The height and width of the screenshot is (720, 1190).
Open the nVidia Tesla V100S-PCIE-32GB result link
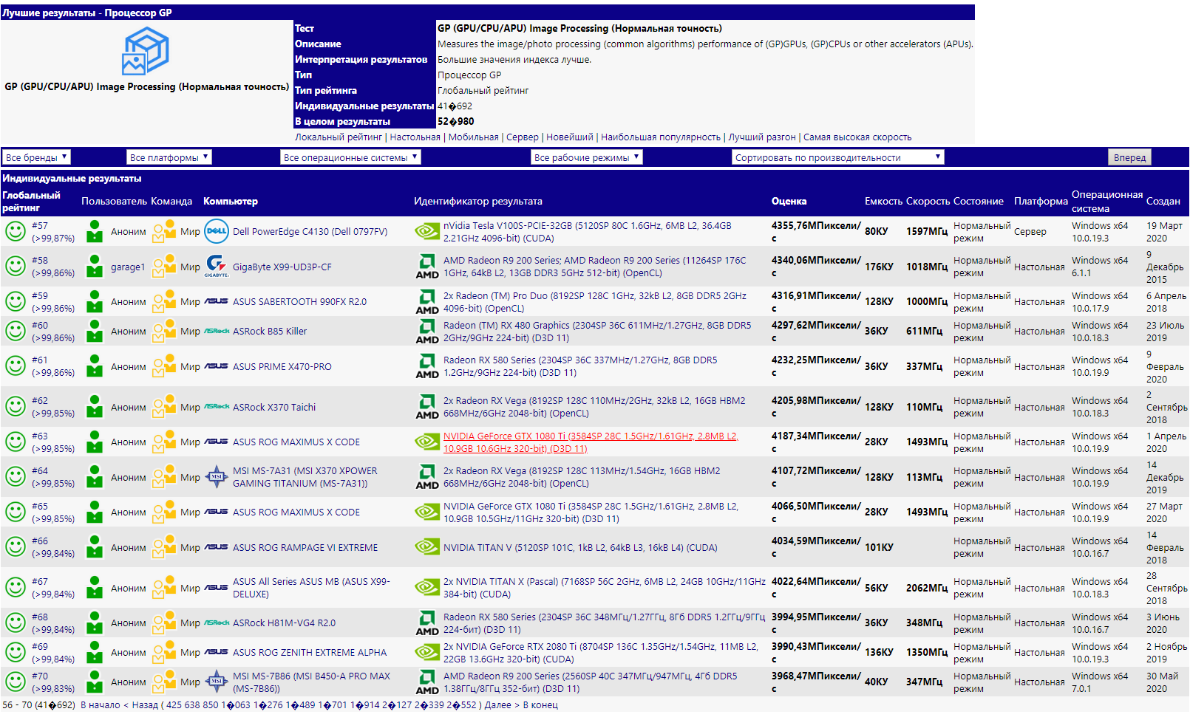click(588, 232)
